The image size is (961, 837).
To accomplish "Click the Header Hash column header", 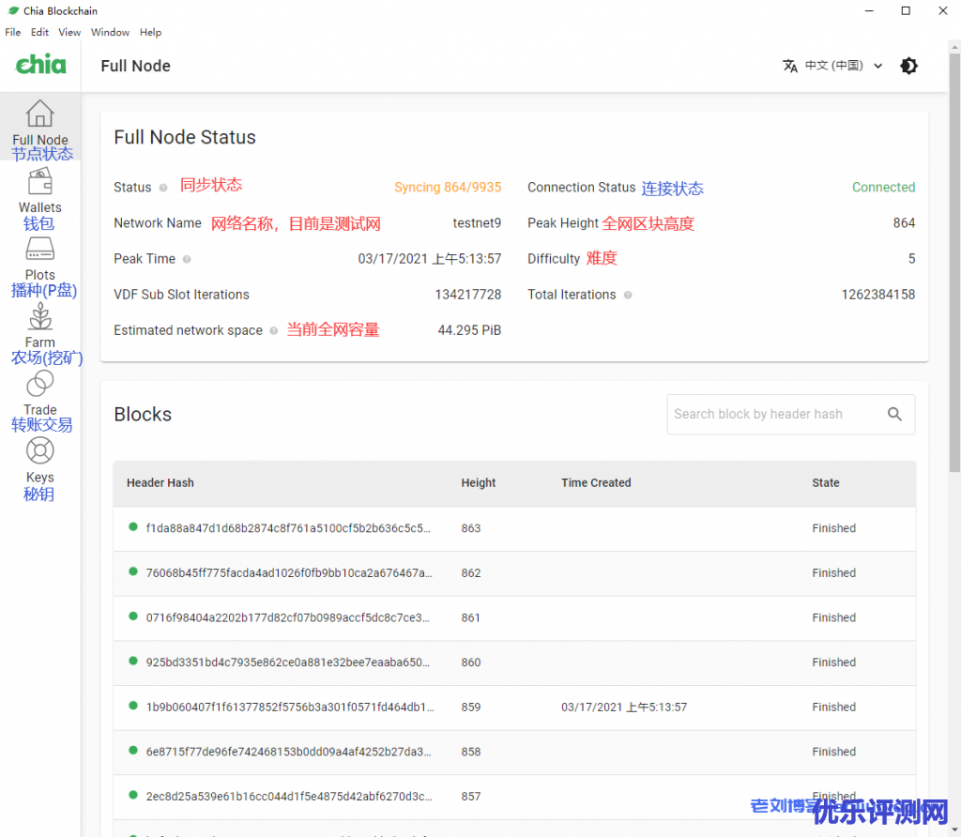I will point(160,483).
